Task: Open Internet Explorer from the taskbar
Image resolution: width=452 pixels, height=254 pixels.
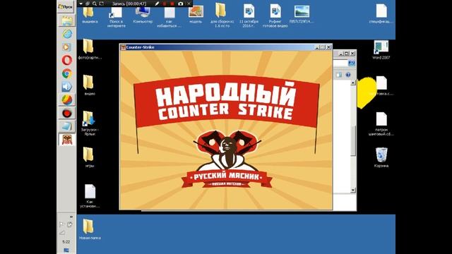Action: pos(67,34)
